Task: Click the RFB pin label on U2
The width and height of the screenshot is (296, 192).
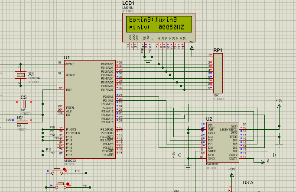Action: (x=211, y=155)
